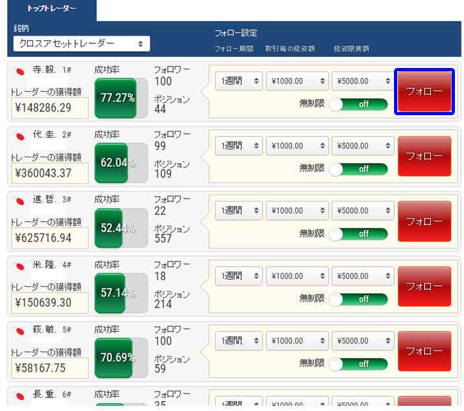Click the red flag icon for trader 6#
The width and height of the screenshot is (464, 411).
tap(20, 397)
